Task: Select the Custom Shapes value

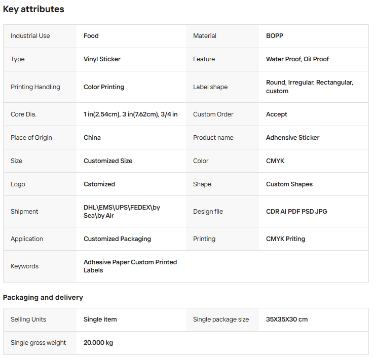Action: [289, 184]
